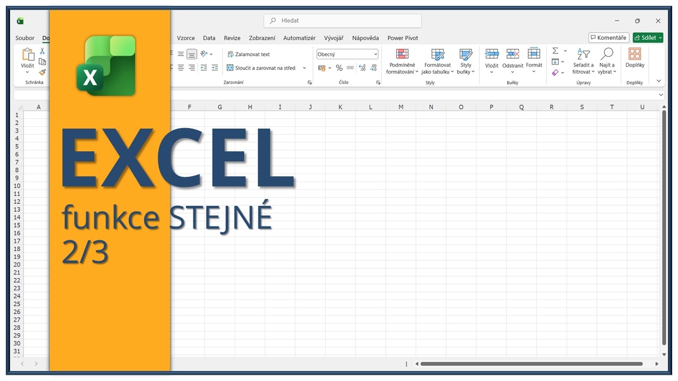Apply thousands separator (000) style
This screenshot has width=678, height=381.
(x=350, y=68)
